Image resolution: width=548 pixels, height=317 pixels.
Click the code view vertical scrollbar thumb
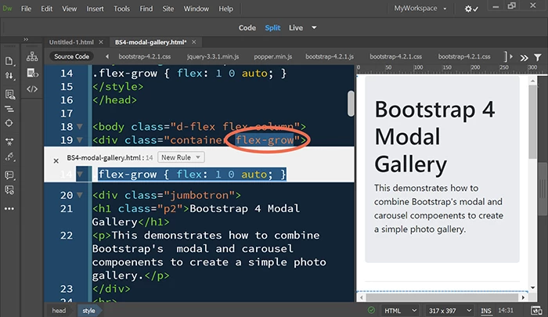(x=351, y=103)
